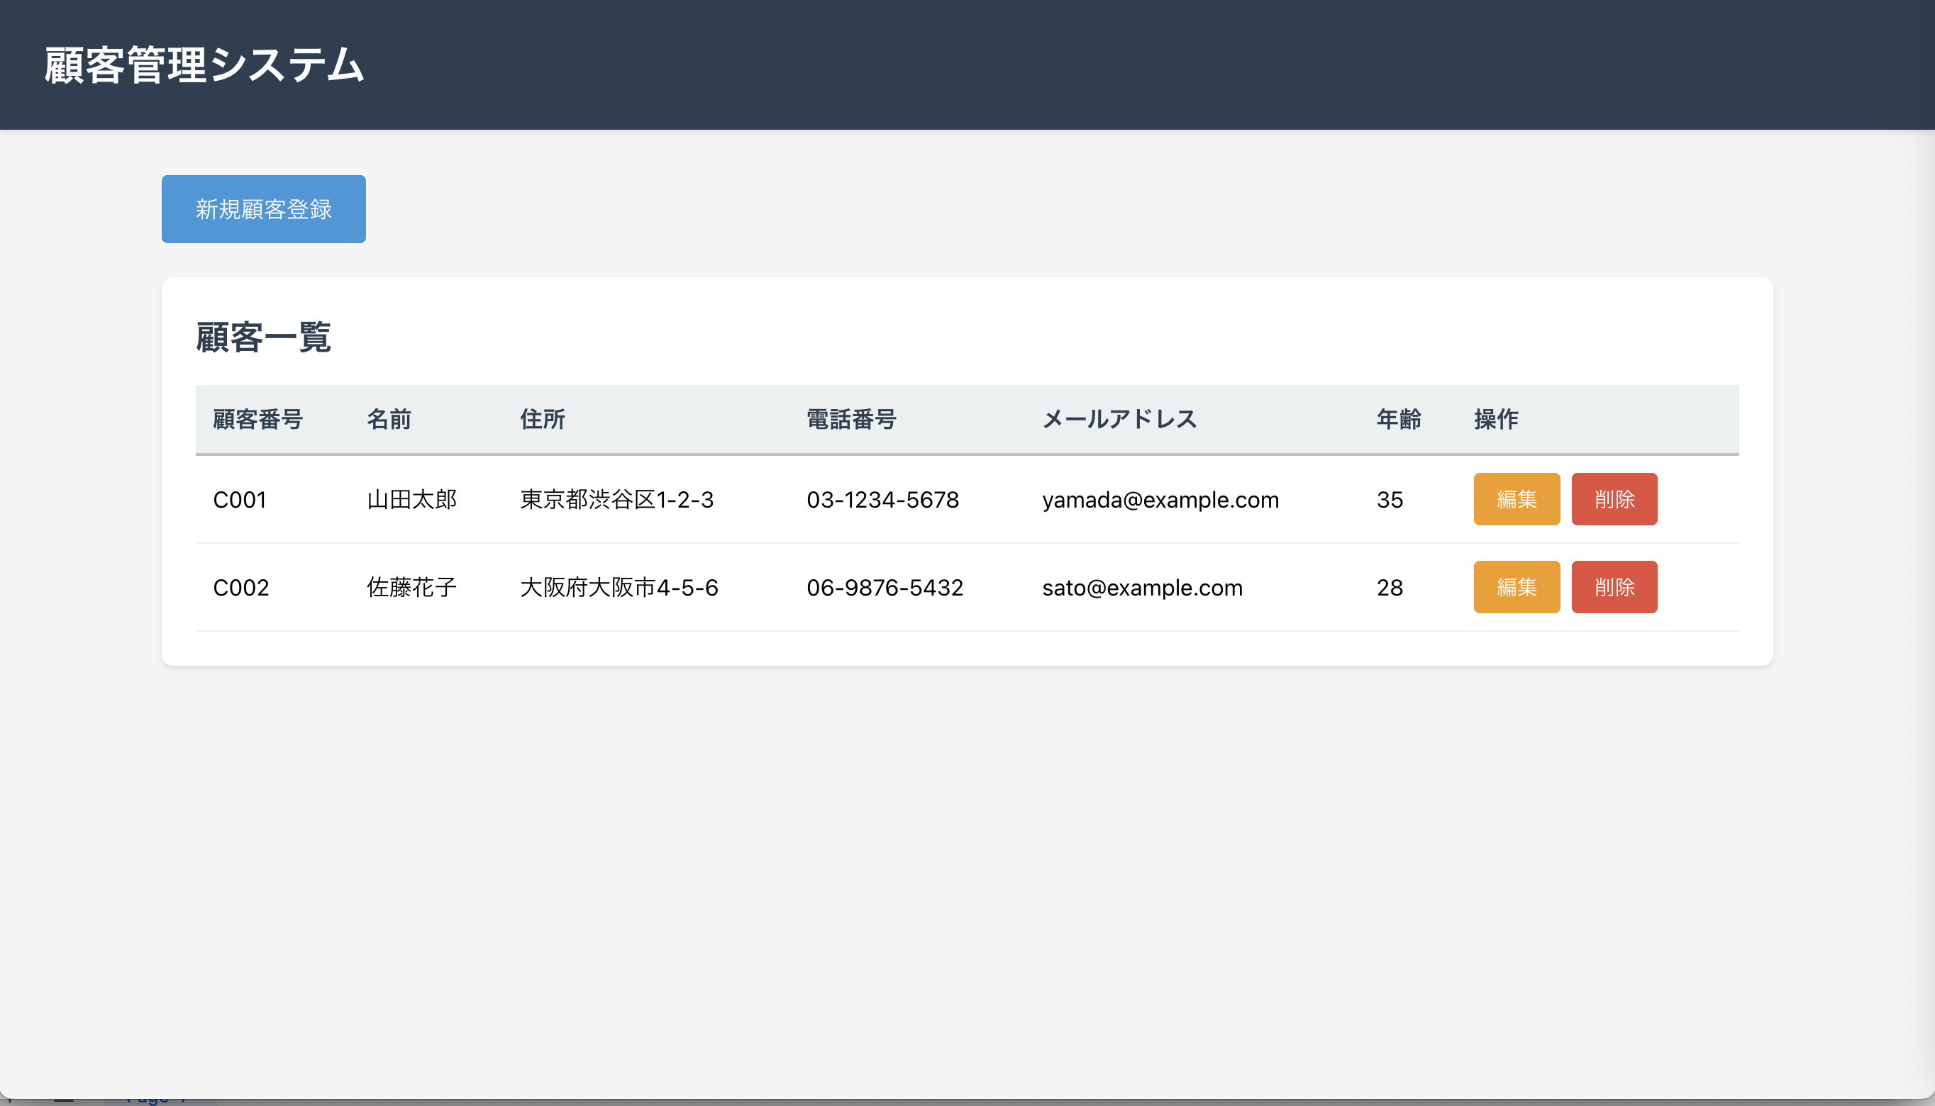Click the 顧客管理システム header title
Image resolution: width=1935 pixels, height=1106 pixels.
tap(204, 65)
